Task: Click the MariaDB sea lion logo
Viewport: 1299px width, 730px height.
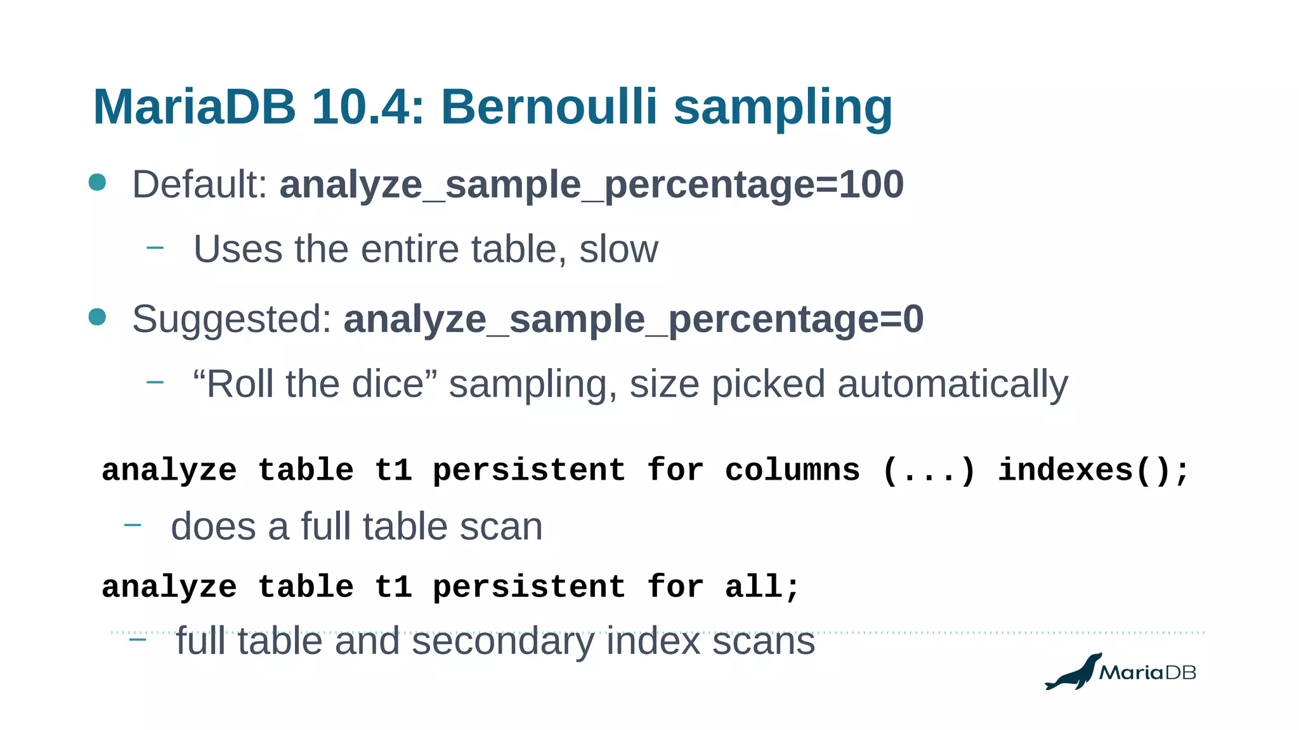Action: (x=1073, y=672)
